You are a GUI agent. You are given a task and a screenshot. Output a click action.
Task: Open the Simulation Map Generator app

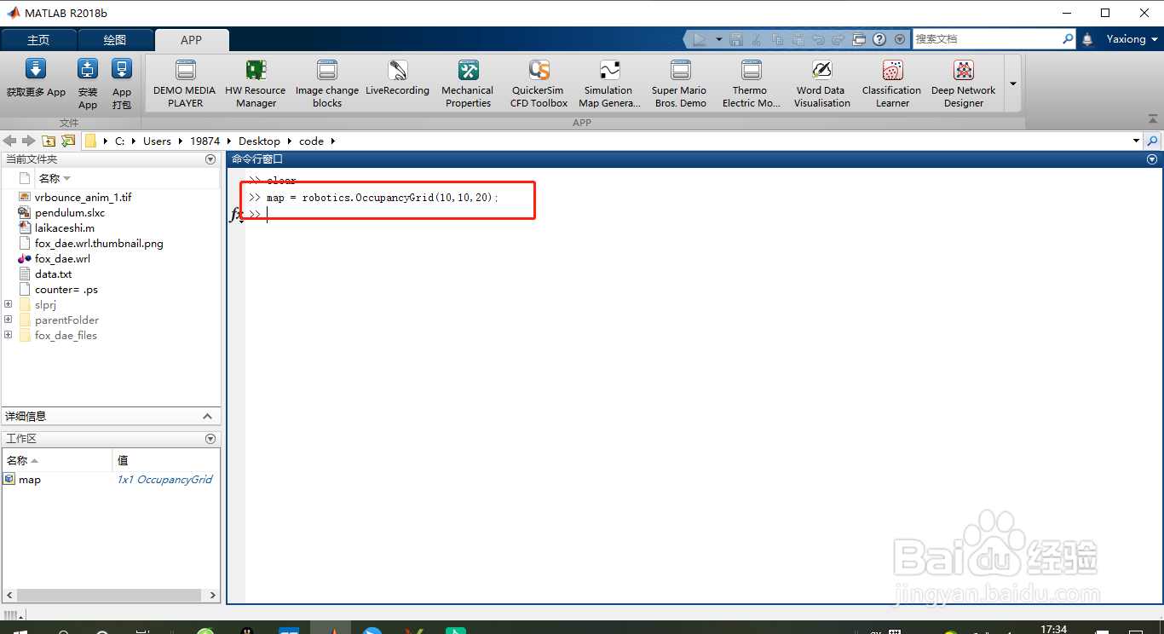coord(609,84)
